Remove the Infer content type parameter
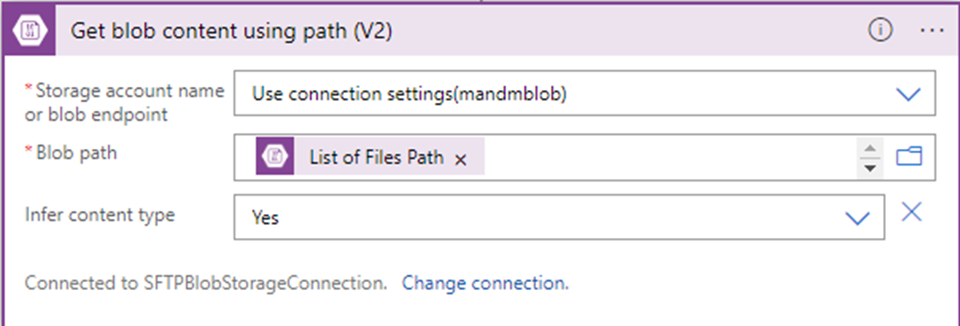 pyautogui.click(x=912, y=212)
